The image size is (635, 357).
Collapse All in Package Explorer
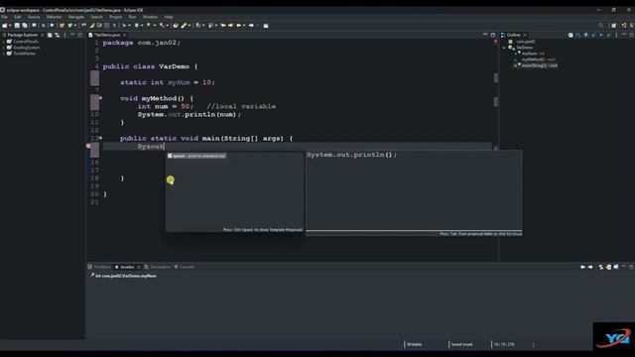click(x=50, y=35)
